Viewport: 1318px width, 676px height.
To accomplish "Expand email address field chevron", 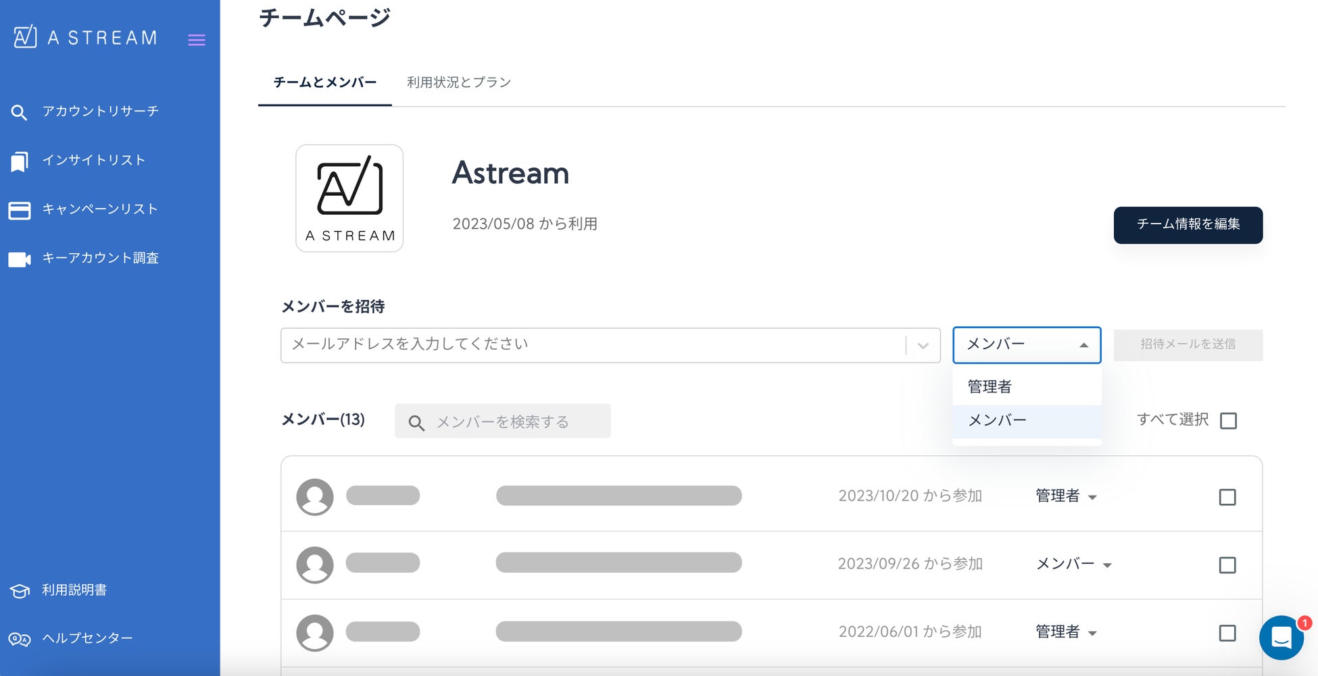I will click(923, 346).
